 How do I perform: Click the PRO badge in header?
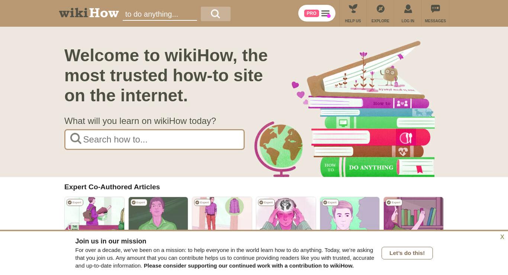311,13
